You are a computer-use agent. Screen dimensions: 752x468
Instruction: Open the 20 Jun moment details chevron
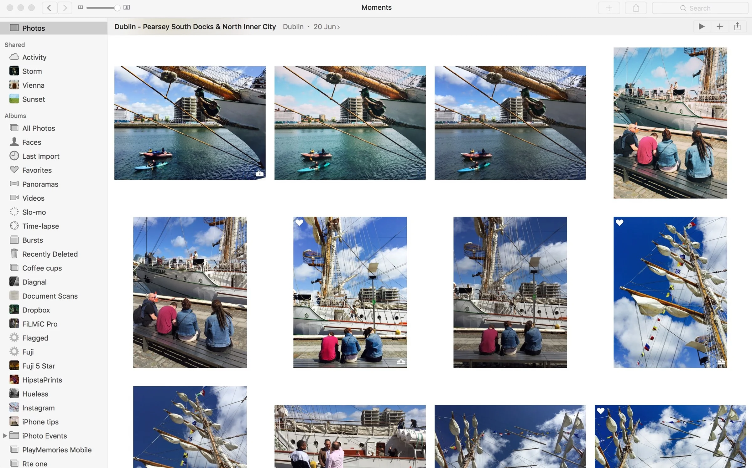coord(339,27)
